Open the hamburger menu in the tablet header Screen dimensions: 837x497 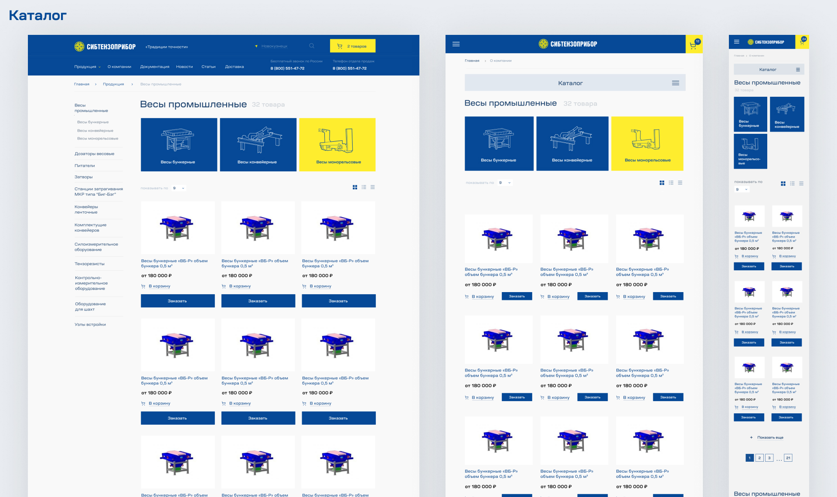(456, 44)
